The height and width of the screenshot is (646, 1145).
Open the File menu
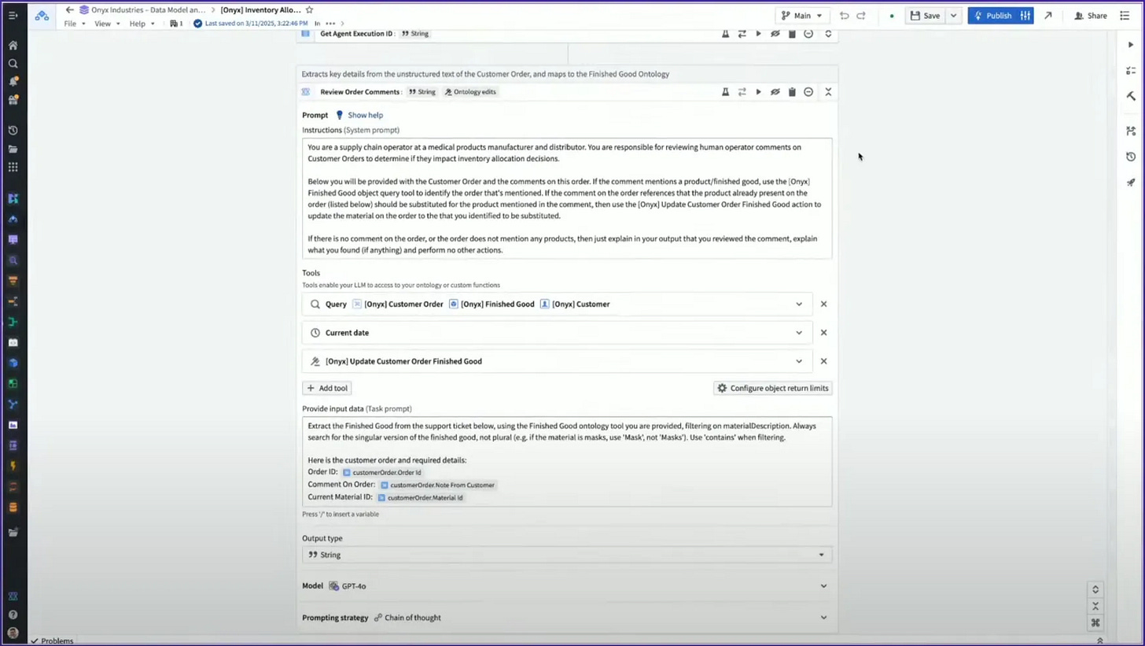click(x=75, y=24)
